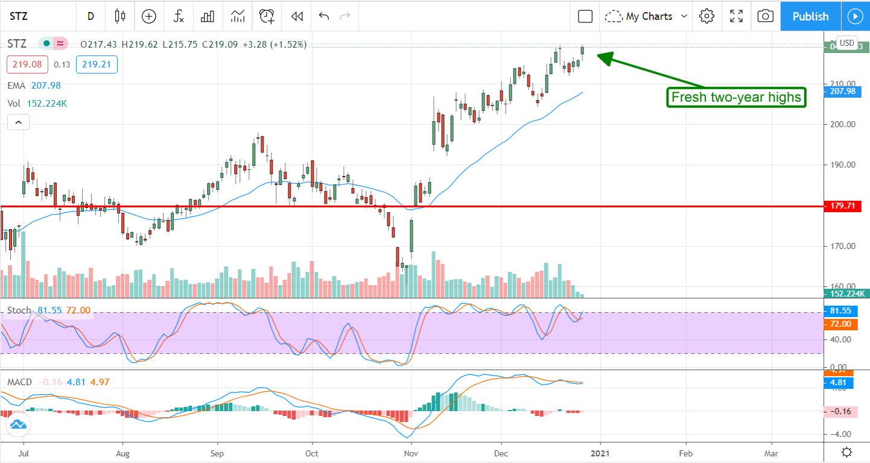Screen dimensions: 870x463
Task: Expand the My Charts dropdown
Action: [647, 16]
